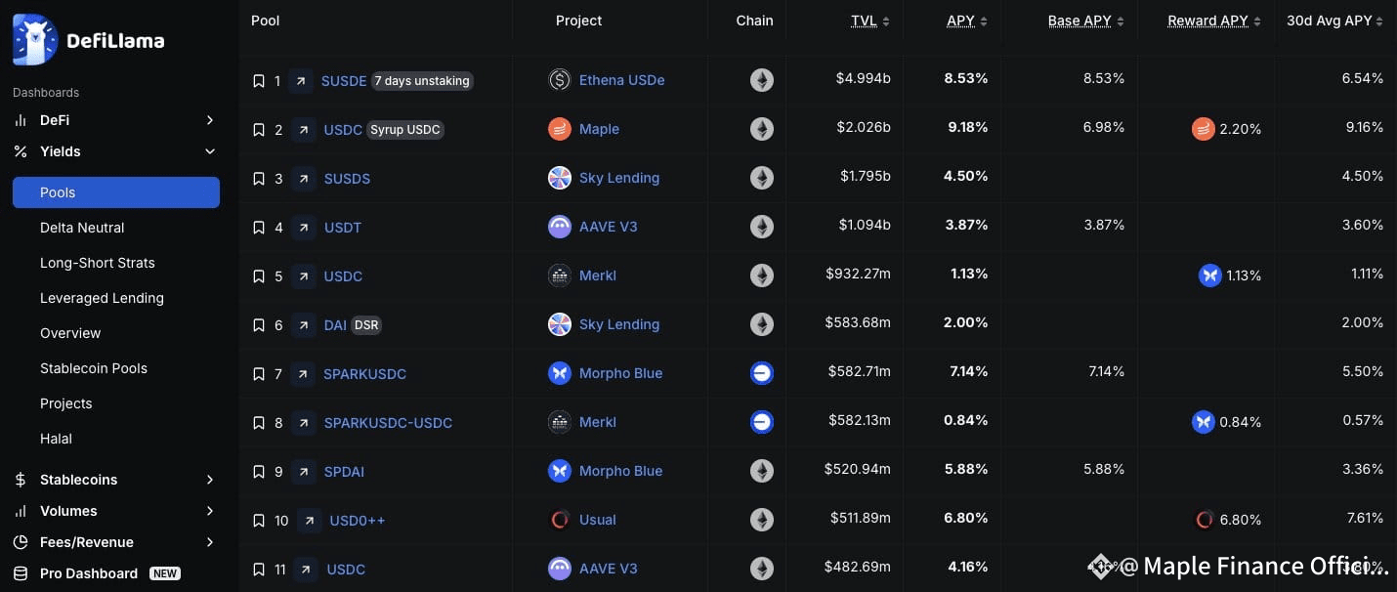Open the SPARKUSDC-USDC pool link
The image size is (1397, 592).
coord(388,423)
